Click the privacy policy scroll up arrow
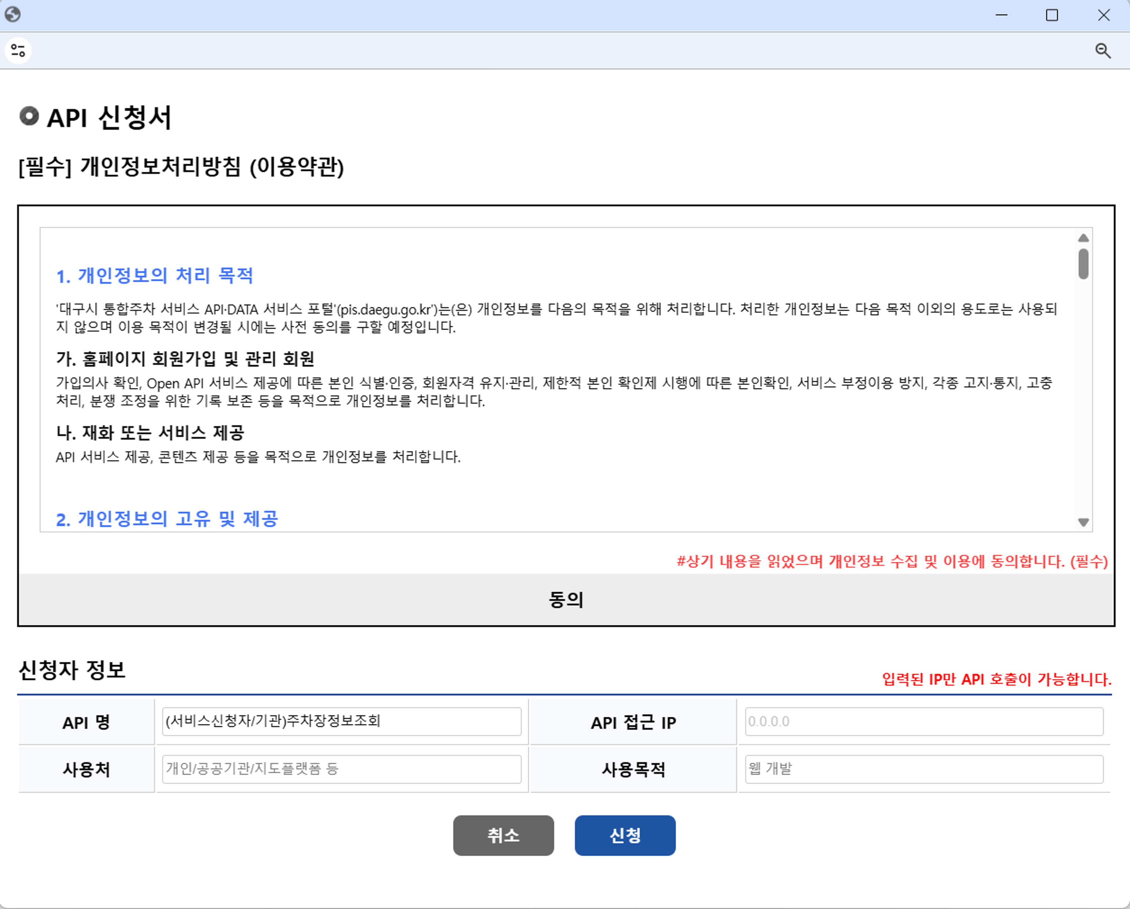1130x909 pixels. click(1083, 238)
